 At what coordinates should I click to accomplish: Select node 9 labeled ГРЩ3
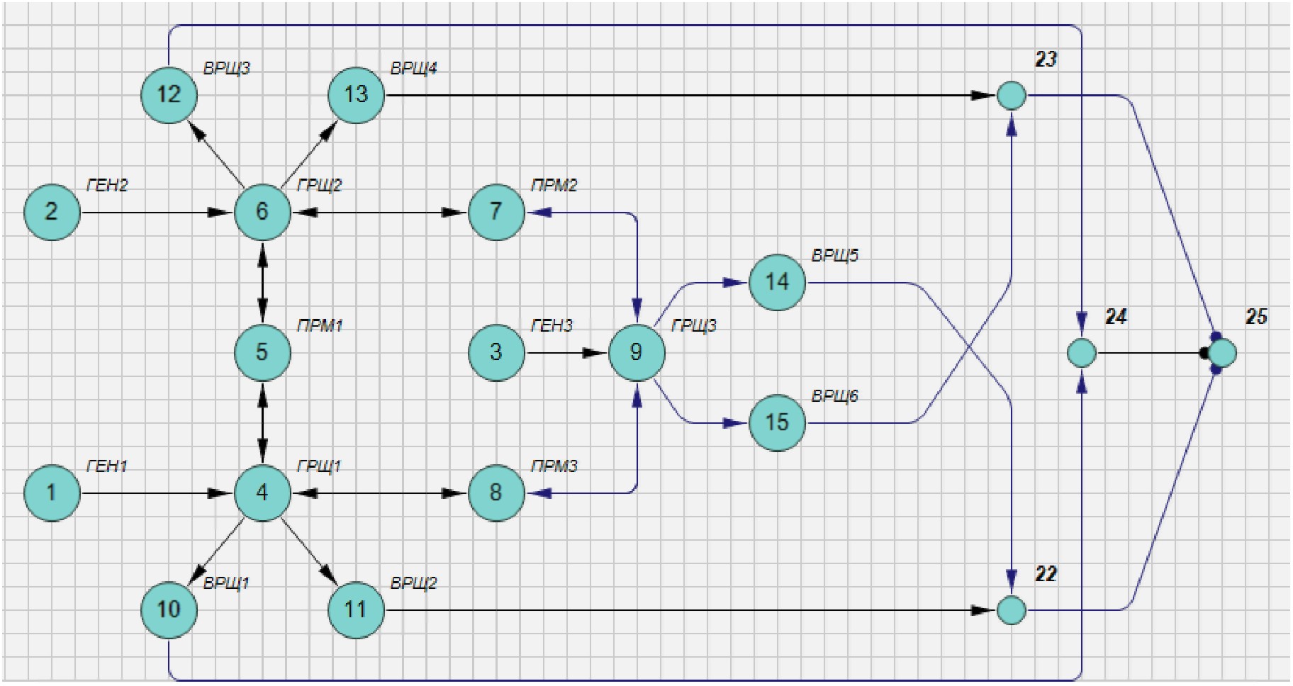click(637, 352)
